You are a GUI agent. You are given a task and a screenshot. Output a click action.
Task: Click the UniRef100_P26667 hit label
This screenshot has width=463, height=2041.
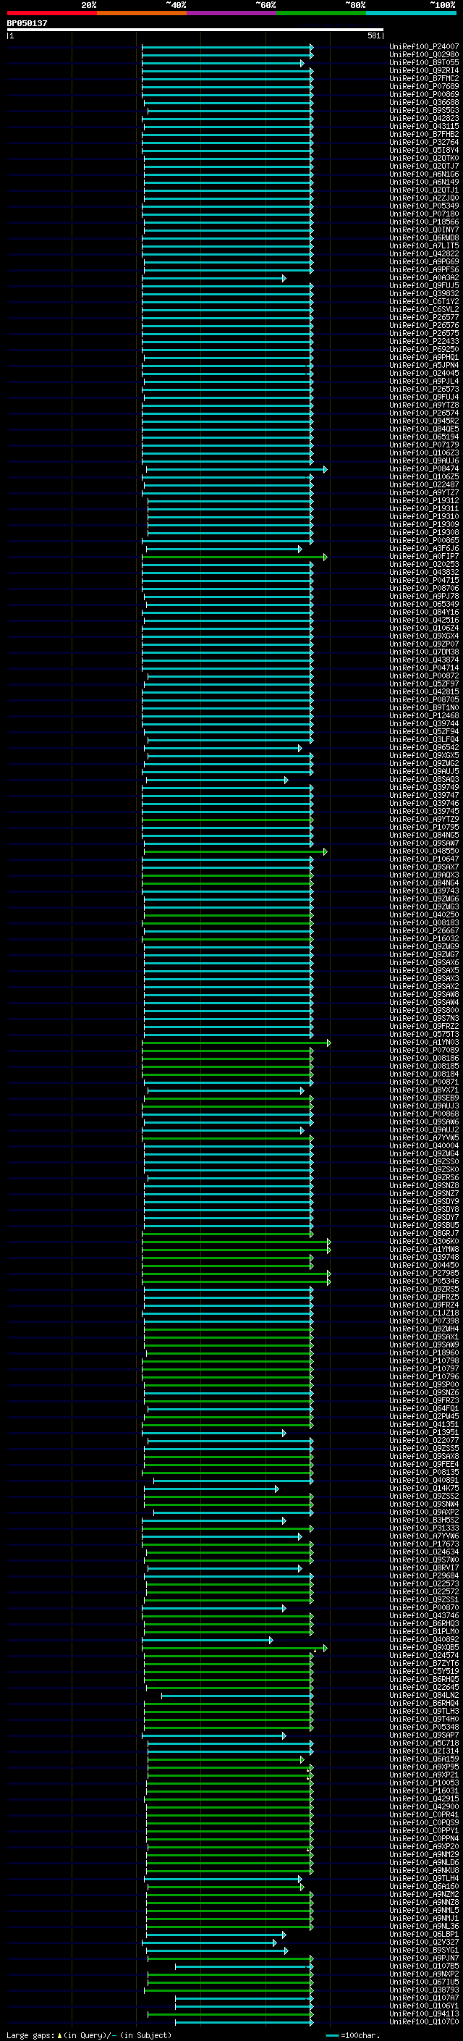(424, 931)
